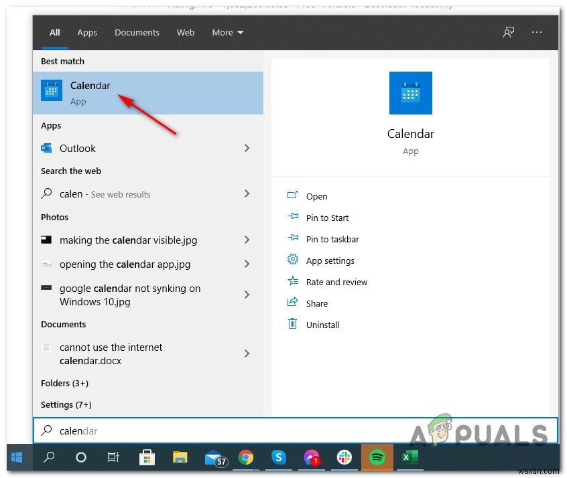Image resolution: width=567 pixels, height=478 pixels.
Task: Click Settings (7+) category
Action: (66, 404)
